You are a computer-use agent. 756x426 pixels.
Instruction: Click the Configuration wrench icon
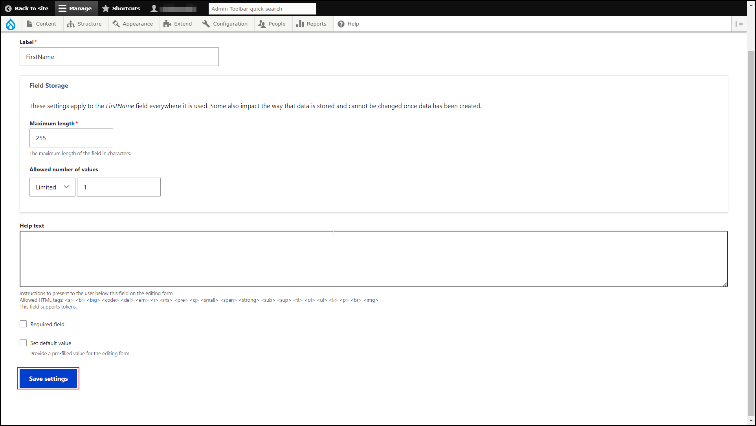tap(206, 24)
